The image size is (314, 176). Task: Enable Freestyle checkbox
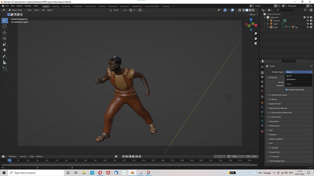pyautogui.click(x=270, y=157)
